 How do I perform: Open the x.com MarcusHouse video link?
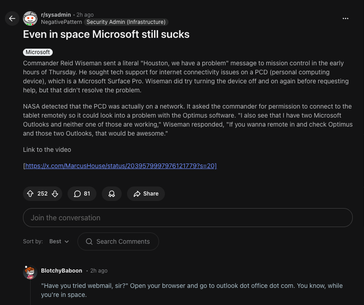coord(121,166)
